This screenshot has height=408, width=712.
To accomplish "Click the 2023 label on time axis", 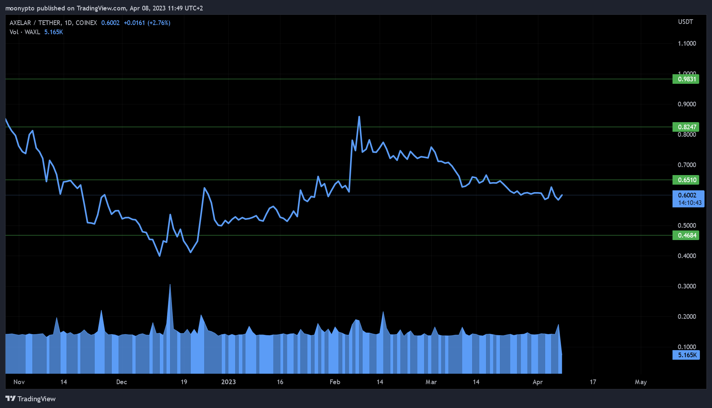I will click(228, 382).
